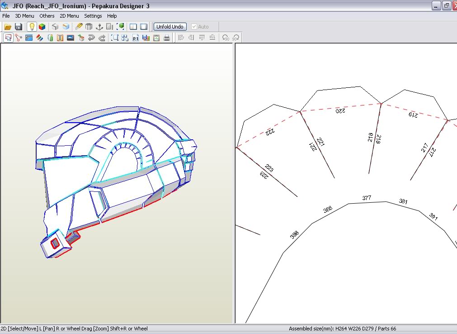457x334 pixels.
Task: Toggle the Auto checkbox
Action: (x=194, y=27)
